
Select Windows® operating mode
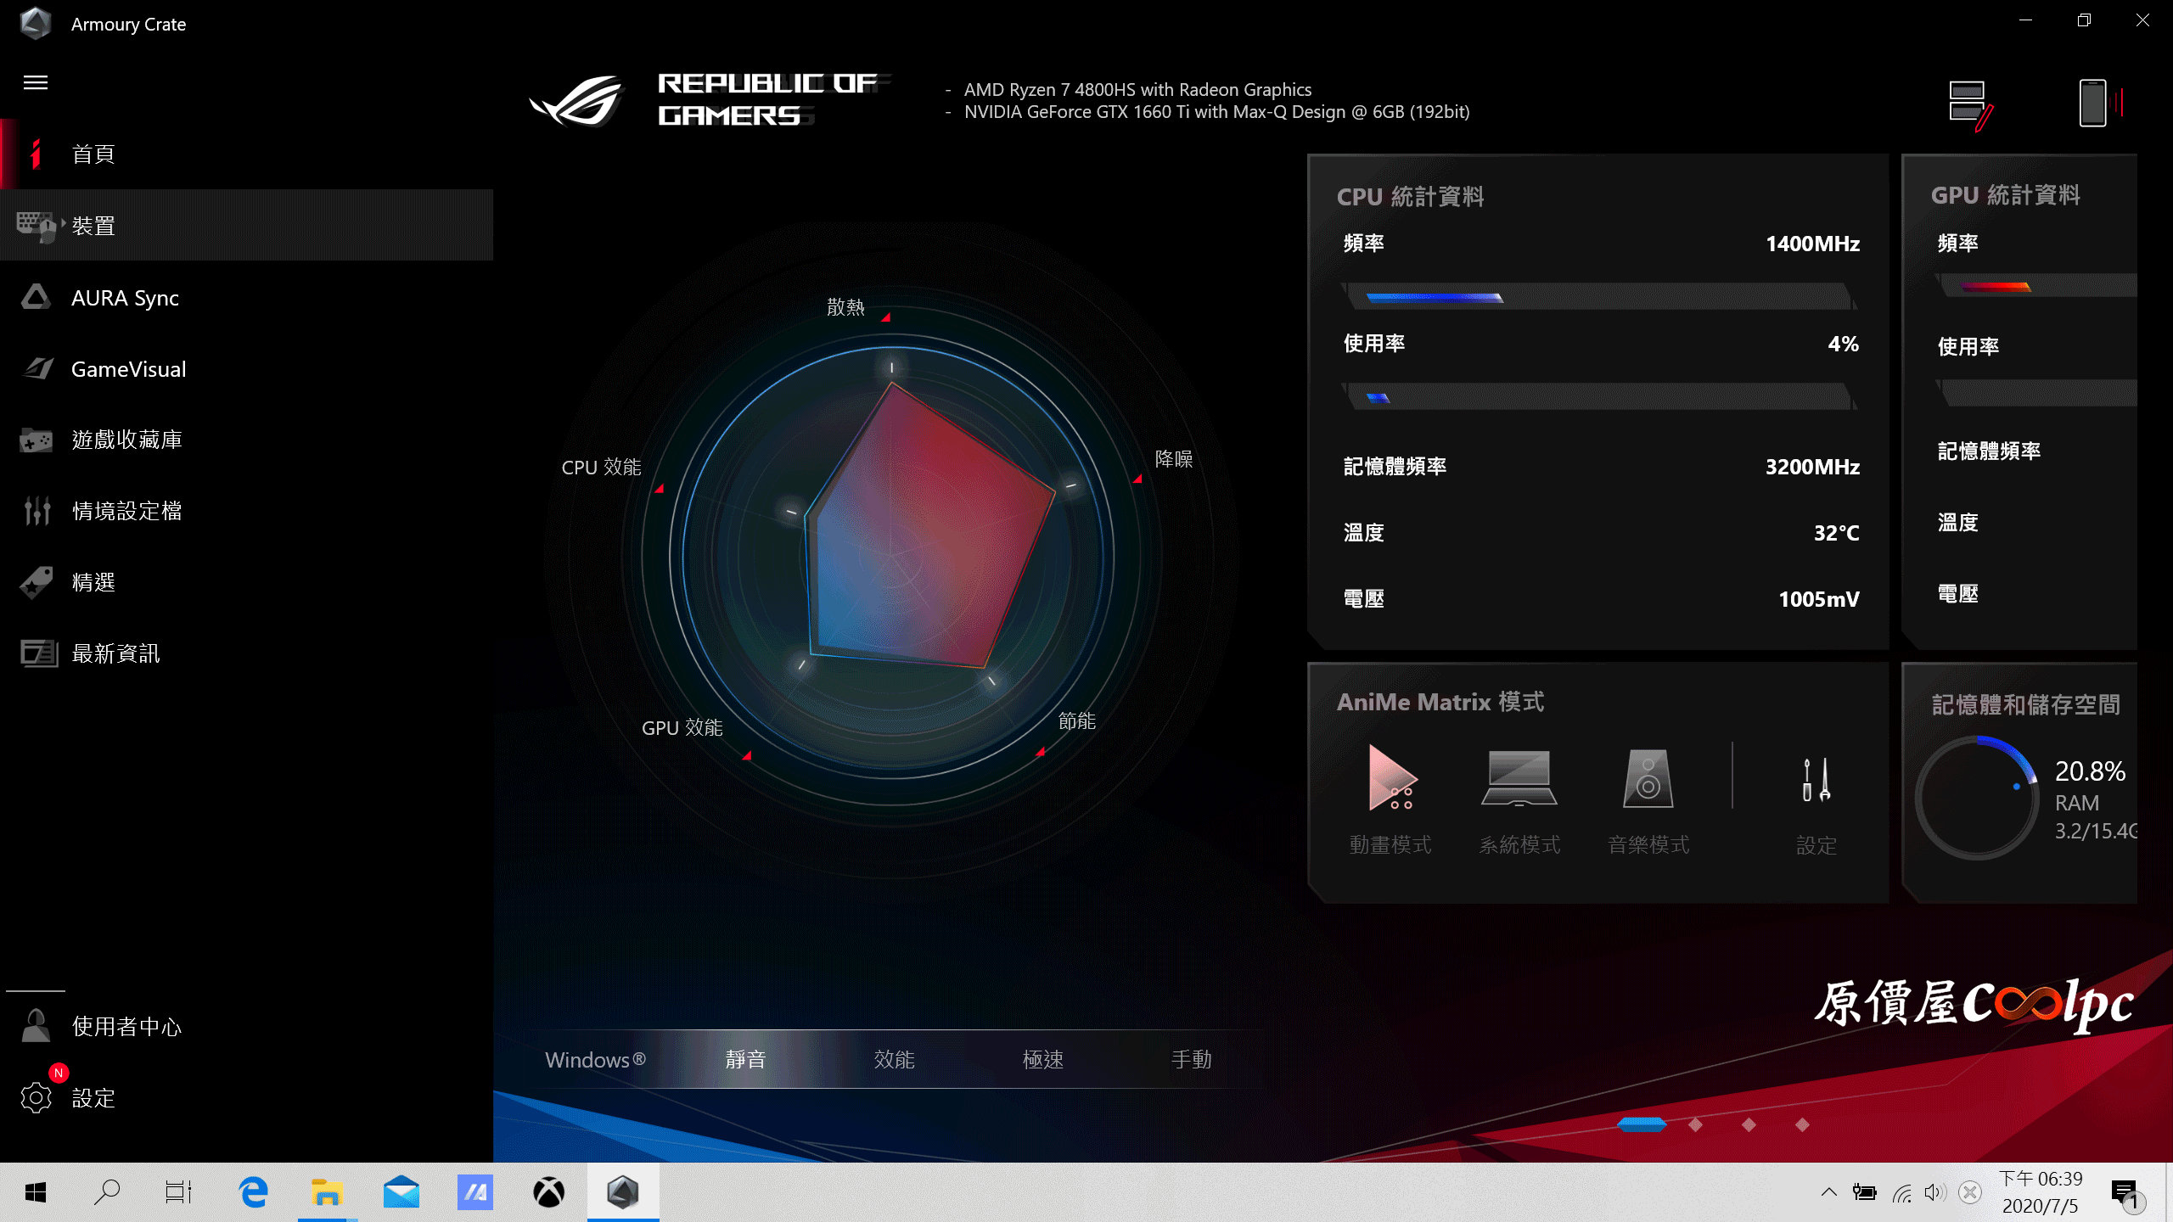tap(596, 1059)
